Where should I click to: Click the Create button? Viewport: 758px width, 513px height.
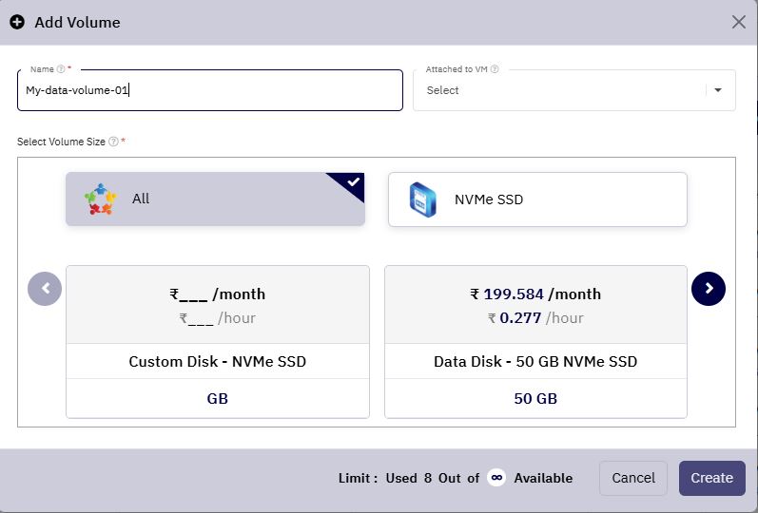click(x=711, y=478)
